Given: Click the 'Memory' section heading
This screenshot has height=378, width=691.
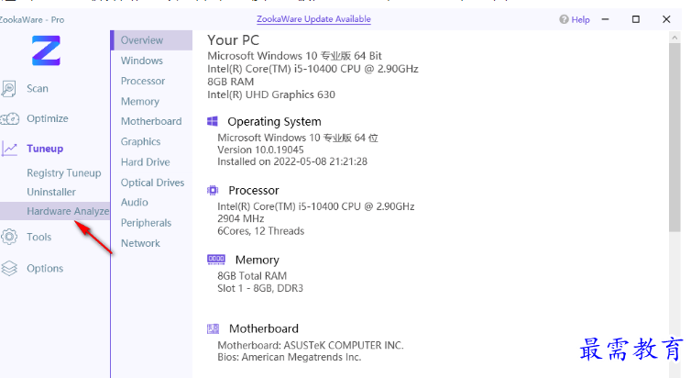Looking at the screenshot, I should [257, 260].
